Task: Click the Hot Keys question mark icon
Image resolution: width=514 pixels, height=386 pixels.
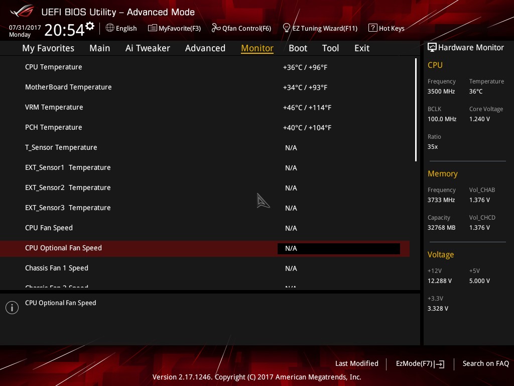Action: (x=373, y=28)
